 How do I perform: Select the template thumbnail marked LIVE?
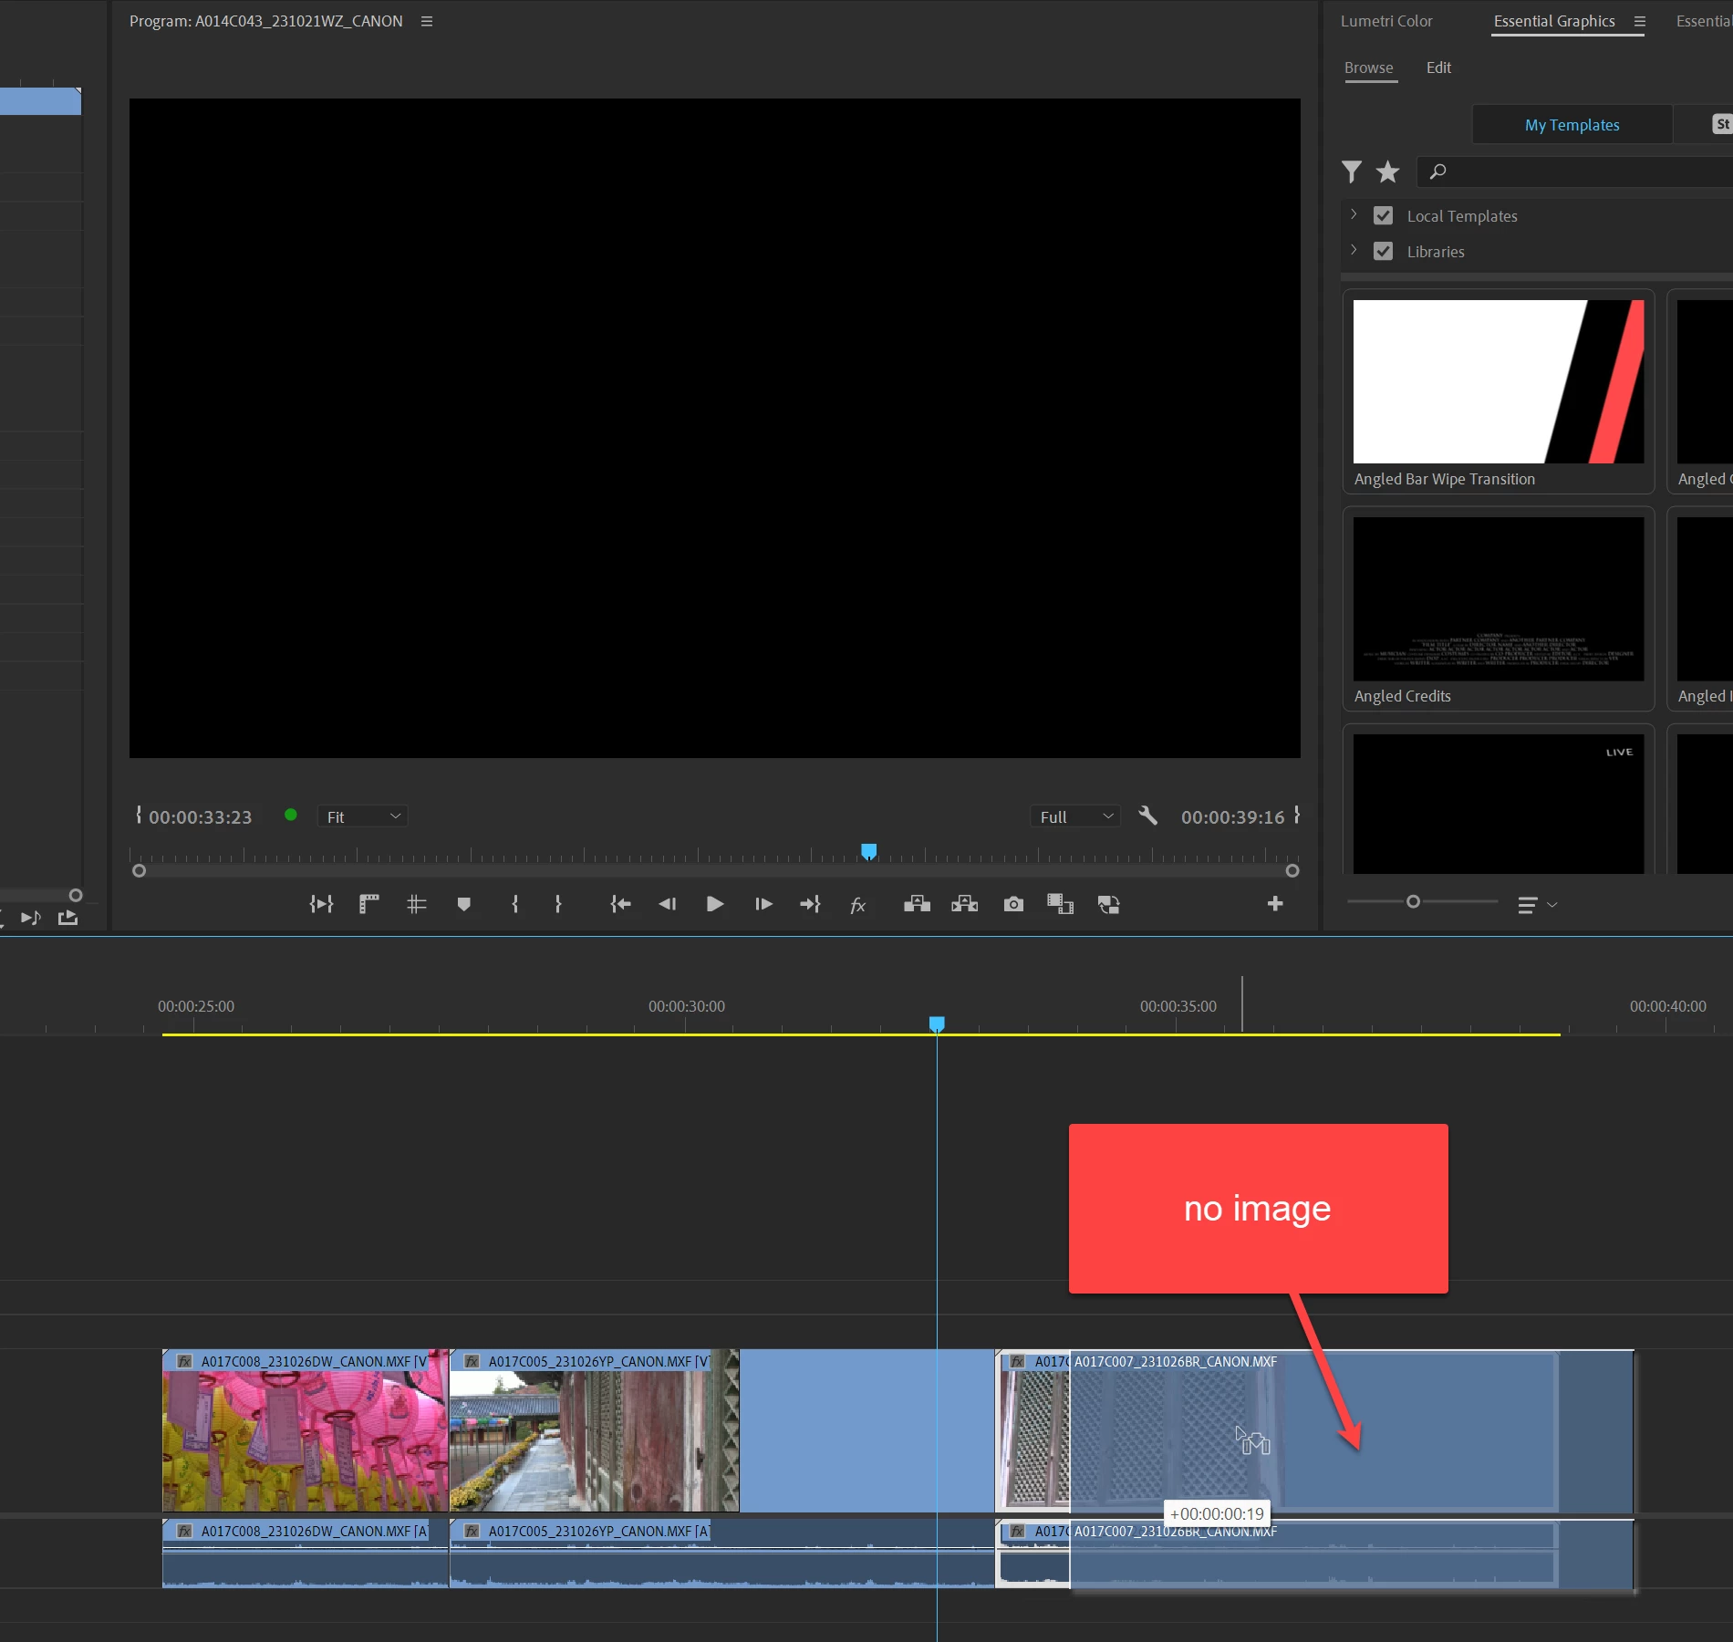pyautogui.click(x=1499, y=804)
